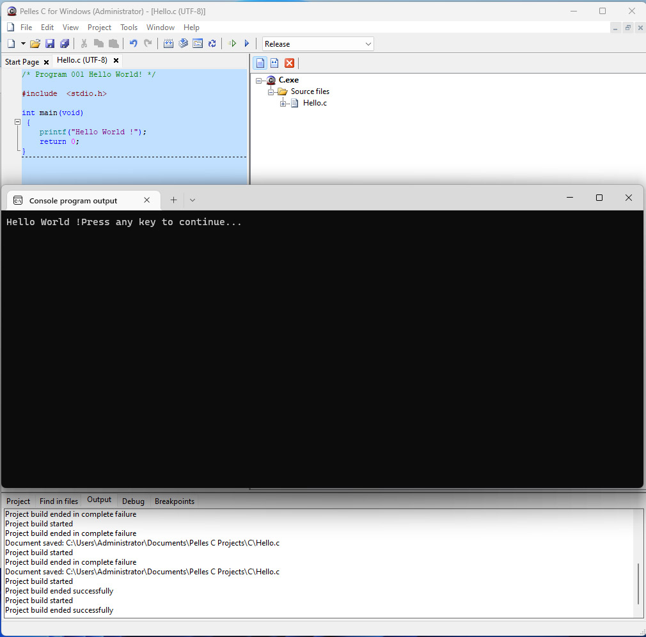
Task: Click the Output panel vertical scrollbar
Action: [638, 583]
